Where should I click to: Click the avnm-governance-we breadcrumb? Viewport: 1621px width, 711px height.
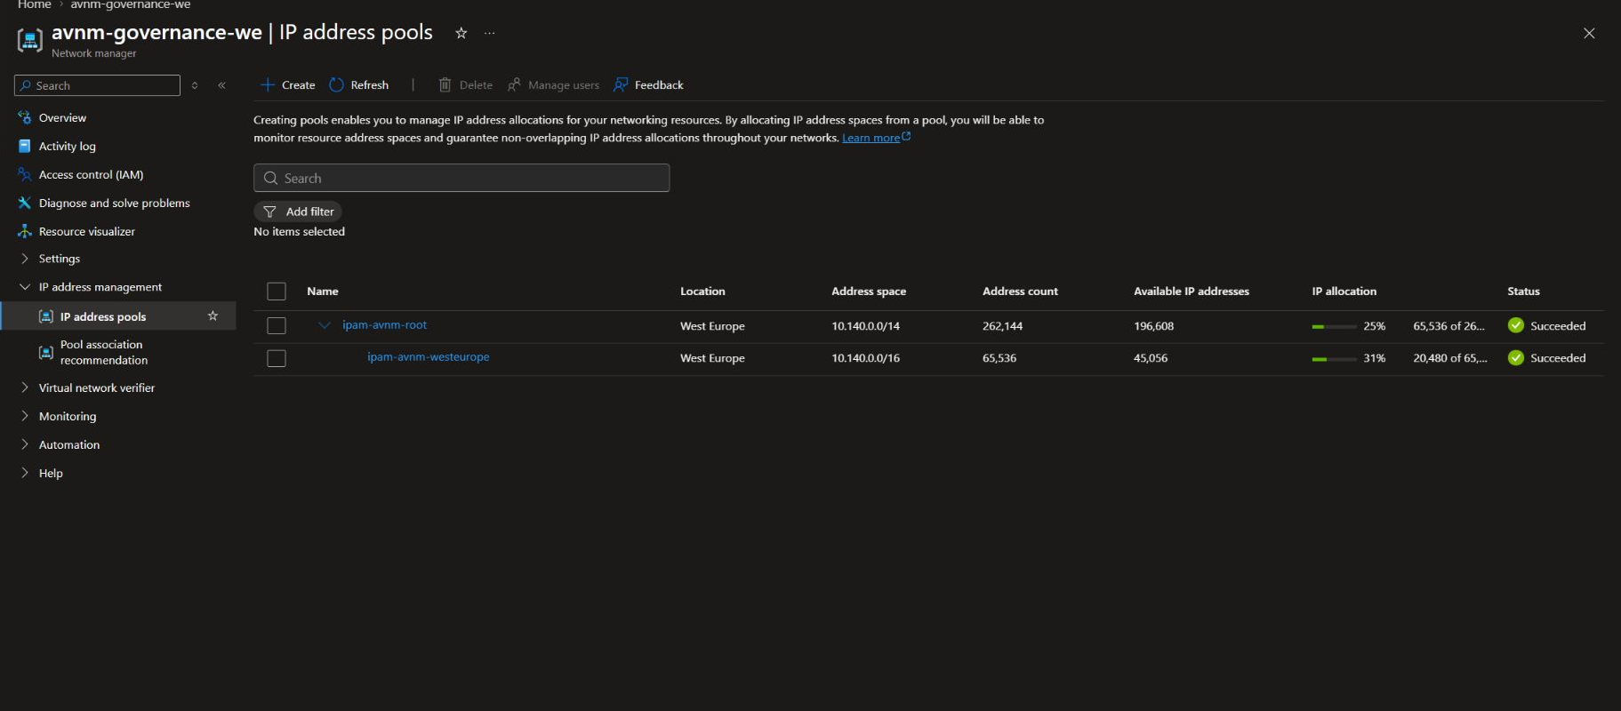tap(131, 5)
